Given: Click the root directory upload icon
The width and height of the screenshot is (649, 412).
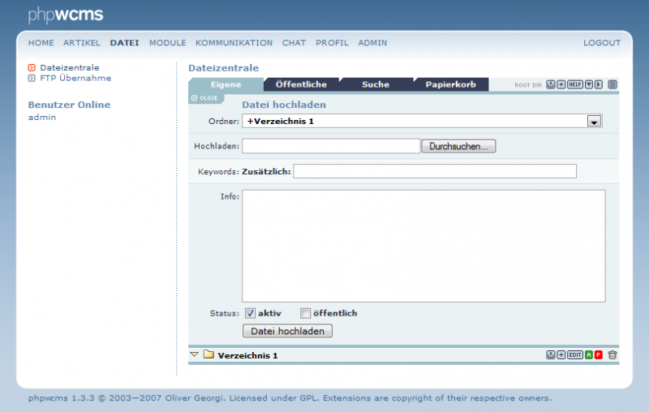Looking at the screenshot, I should click(x=550, y=84).
